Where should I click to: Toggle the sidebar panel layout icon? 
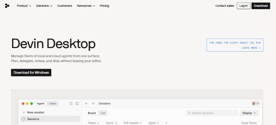[77, 103]
